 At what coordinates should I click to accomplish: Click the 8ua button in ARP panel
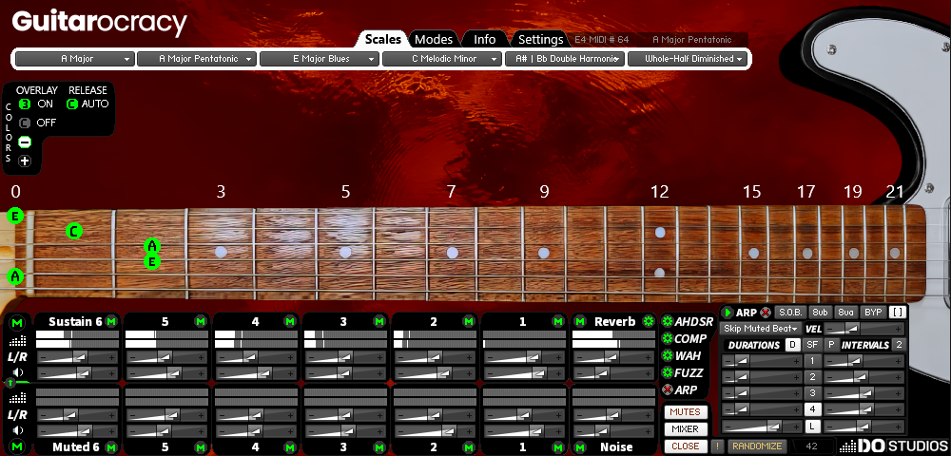[x=845, y=313]
